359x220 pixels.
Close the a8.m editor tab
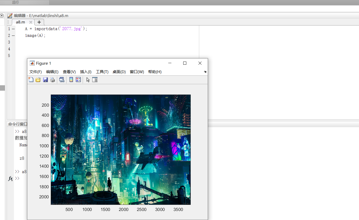pos(31,22)
